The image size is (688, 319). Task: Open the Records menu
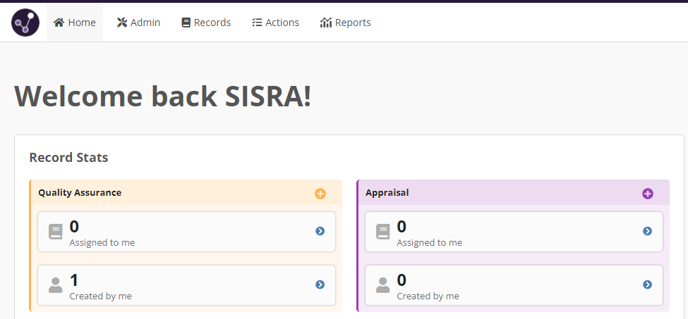tap(206, 23)
